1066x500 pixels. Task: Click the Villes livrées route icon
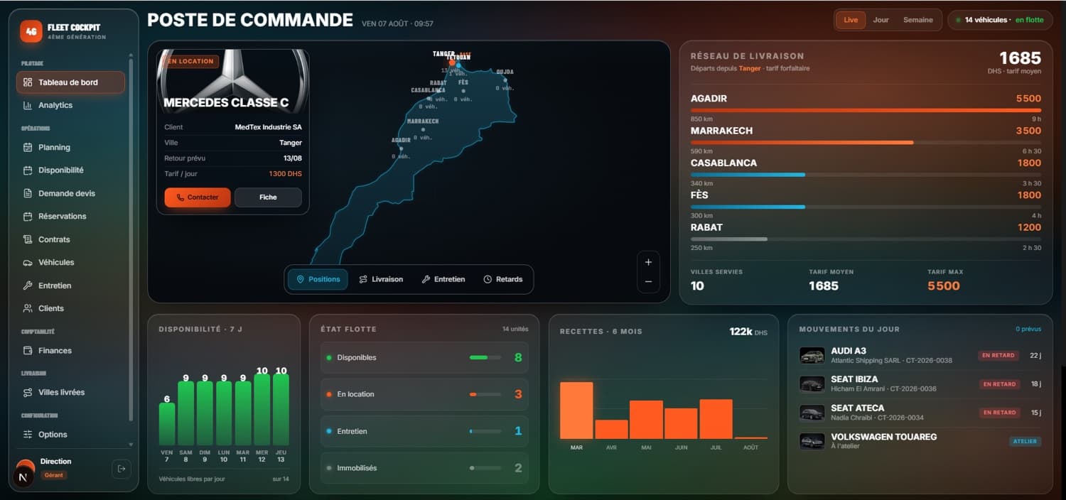pyautogui.click(x=28, y=392)
